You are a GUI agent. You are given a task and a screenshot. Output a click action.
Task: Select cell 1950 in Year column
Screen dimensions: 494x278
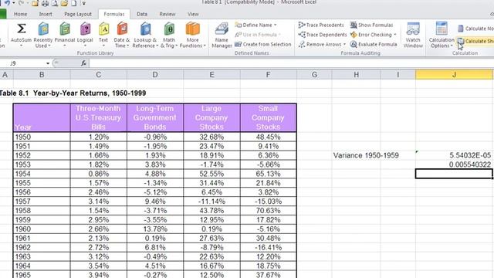point(42,137)
